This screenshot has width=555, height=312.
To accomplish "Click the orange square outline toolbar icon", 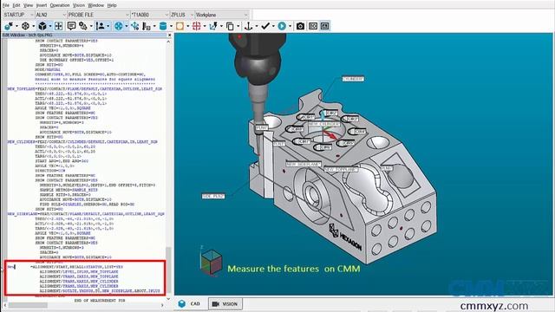I will click(180, 26).
